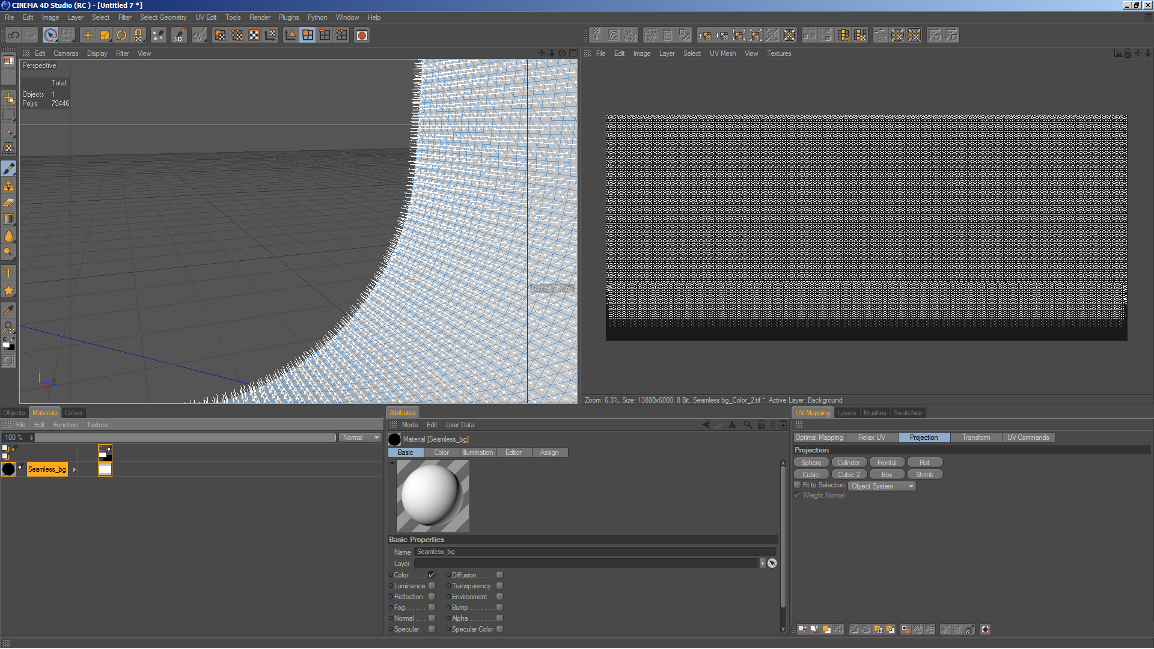Image resolution: width=1154 pixels, height=649 pixels.
Task: Enable the Luminance channel checkbox
Action: (432, 586)
